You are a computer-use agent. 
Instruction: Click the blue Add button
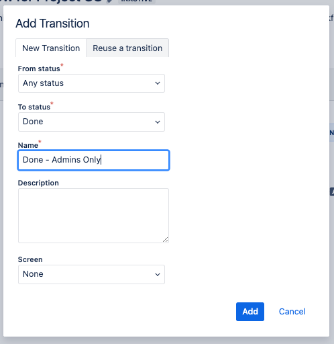point(250,312)
